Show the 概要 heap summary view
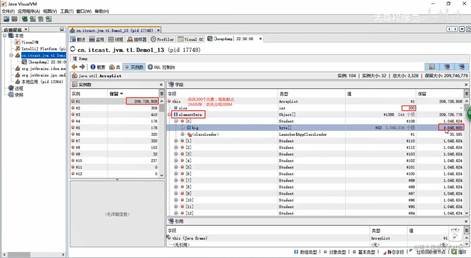The image size is (471, 258). [x=98, y=67]
